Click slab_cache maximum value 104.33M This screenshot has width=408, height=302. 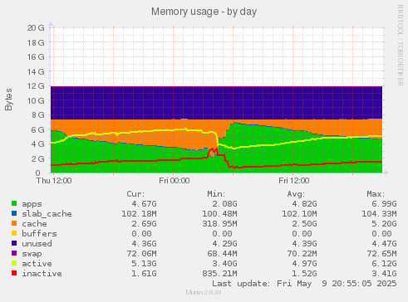point(379,214)
